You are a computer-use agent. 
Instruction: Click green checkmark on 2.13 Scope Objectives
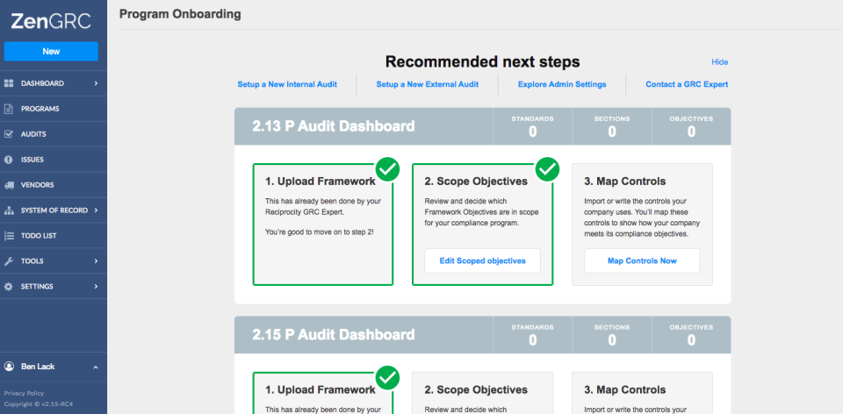tap(547, 168)
